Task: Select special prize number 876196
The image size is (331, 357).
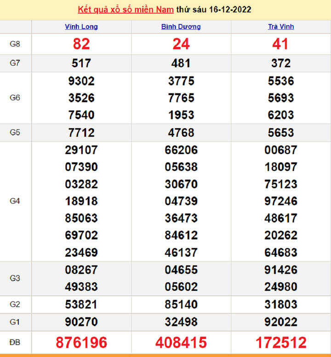Action: click(x=81, y=342)
